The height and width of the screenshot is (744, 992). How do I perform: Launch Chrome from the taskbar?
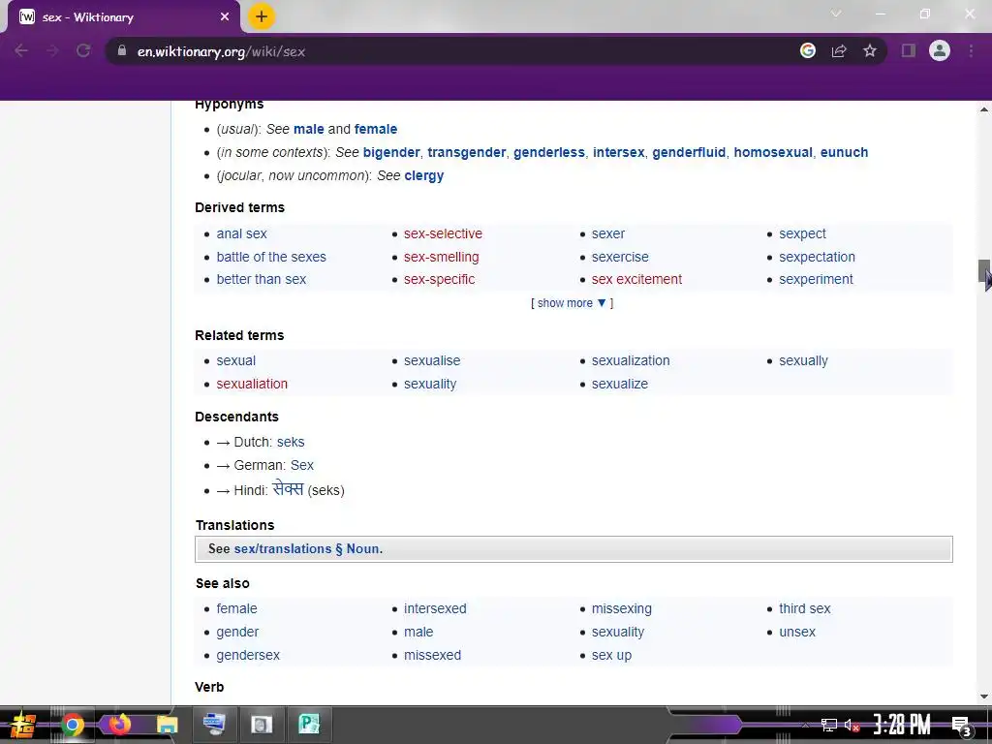72,725
